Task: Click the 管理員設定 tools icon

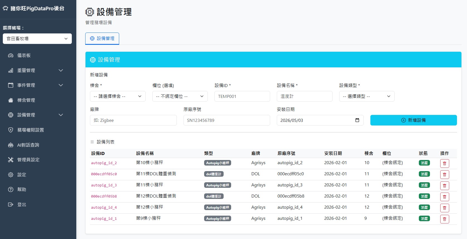Action: pyautogui.click(x=11, y=160)
